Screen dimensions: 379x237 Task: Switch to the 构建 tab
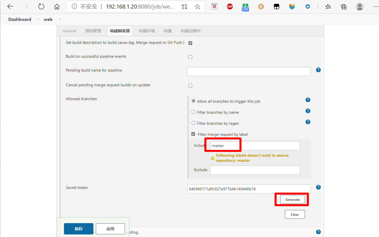168,31
